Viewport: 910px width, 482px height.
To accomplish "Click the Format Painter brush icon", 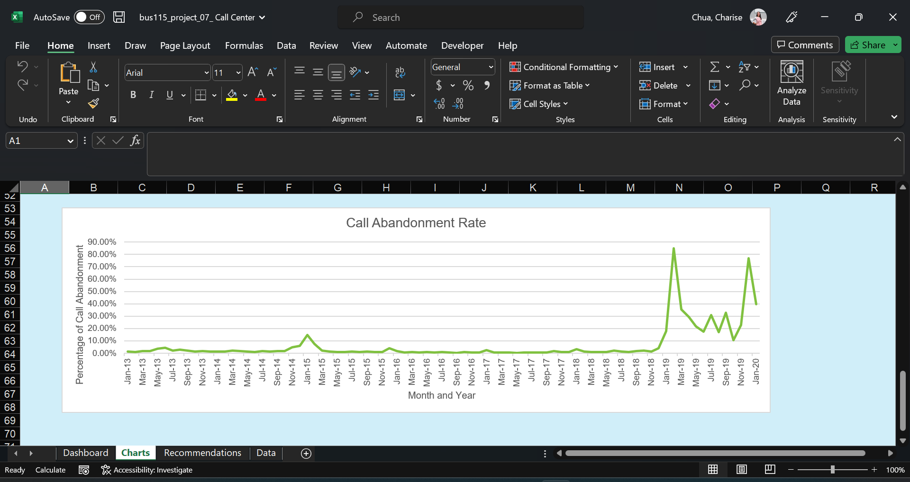I will (x=93, y=103).
